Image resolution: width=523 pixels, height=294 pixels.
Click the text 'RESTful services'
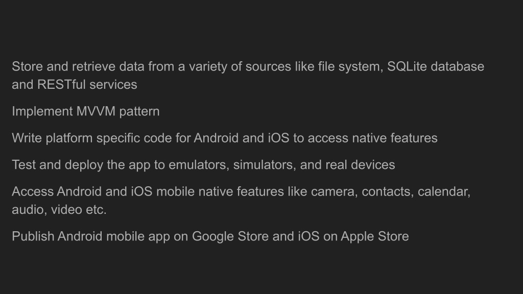point(87,85)
